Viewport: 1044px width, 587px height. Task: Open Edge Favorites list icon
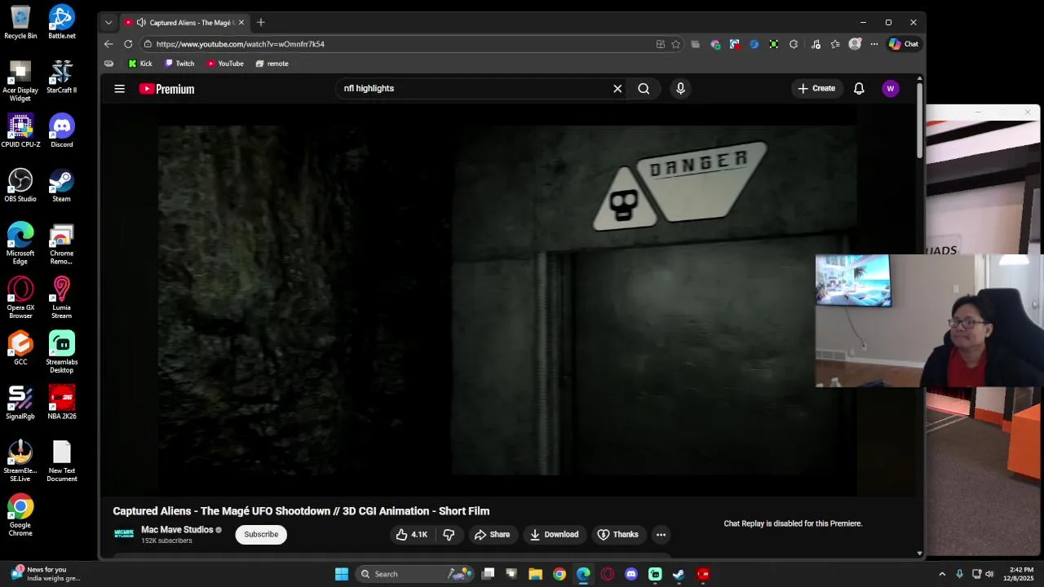tap(835, 44)
